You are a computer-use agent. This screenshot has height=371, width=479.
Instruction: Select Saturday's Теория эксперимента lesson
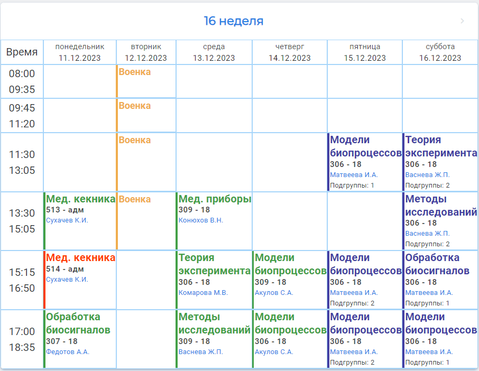tap(441, 146)
